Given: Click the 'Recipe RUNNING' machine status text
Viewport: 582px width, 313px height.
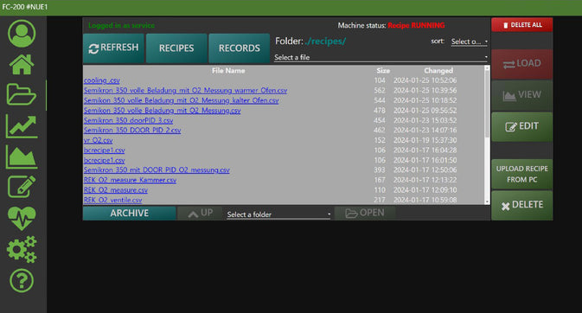Looking at the screenshot, I should [416, 25].
